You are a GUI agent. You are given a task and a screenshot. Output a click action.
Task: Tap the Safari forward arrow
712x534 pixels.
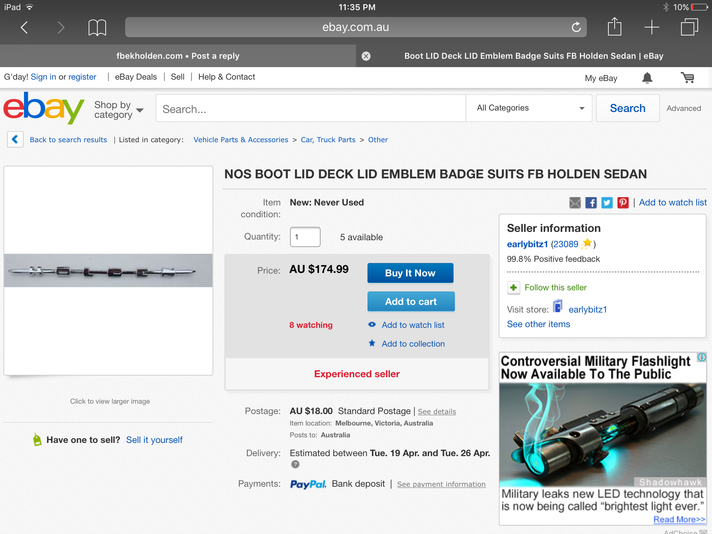point(61,27)
